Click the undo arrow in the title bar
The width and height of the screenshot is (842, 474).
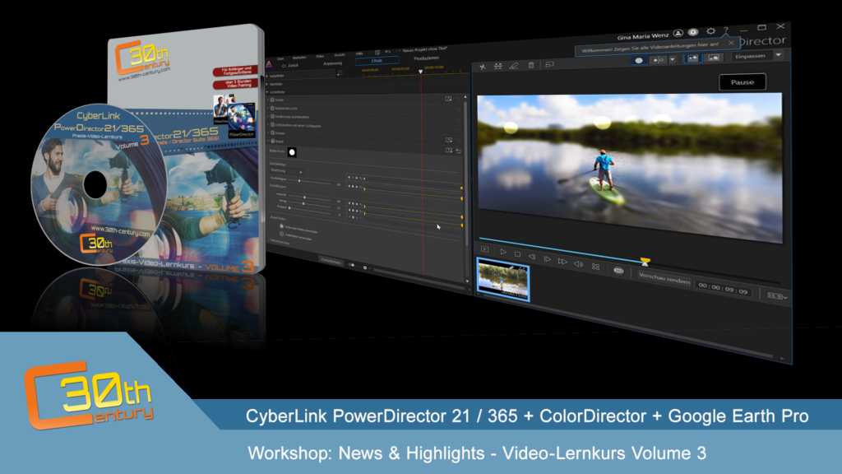(x=388, y=52)
